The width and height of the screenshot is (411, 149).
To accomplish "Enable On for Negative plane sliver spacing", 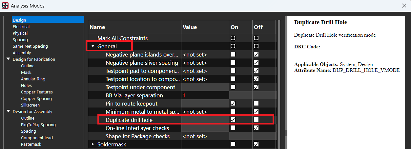I will coord(233,63).
